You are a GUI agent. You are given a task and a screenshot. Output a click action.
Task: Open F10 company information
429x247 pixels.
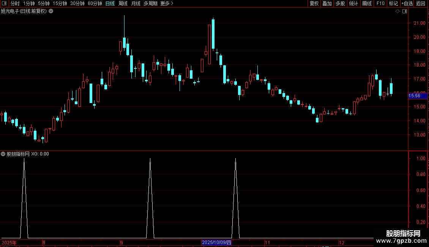coord(380,3)
